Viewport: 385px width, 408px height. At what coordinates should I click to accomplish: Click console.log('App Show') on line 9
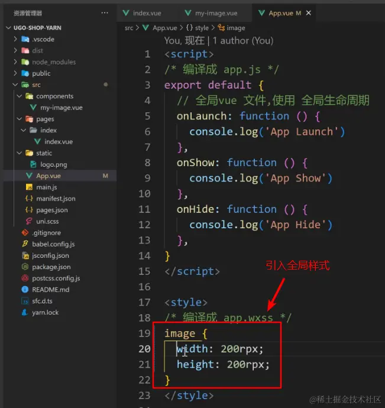click(261, 178)
